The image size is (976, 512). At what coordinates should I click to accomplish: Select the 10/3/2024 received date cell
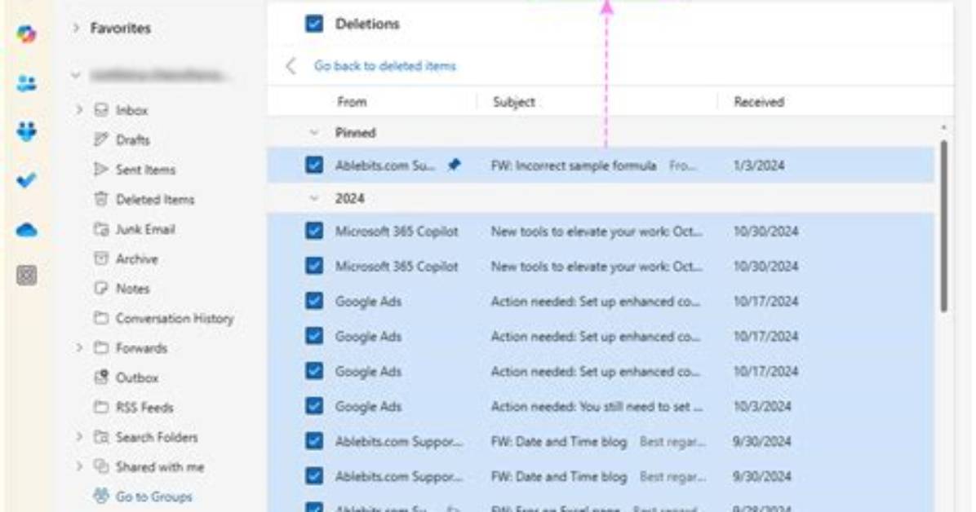coord(762,407)
